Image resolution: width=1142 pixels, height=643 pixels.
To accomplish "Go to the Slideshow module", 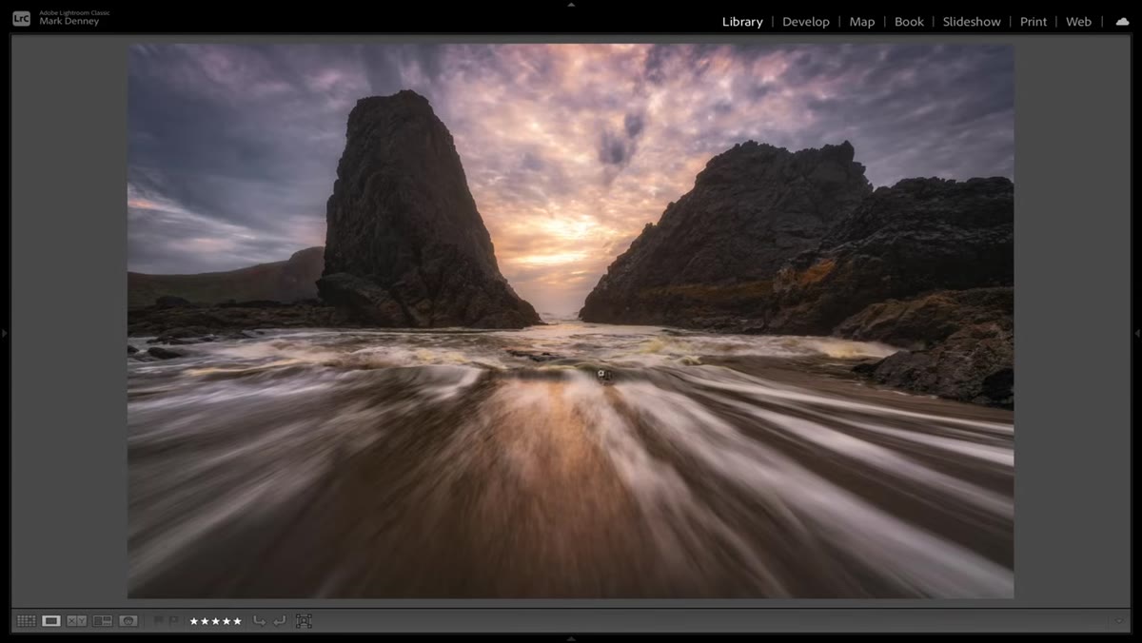I will point(972,22).
